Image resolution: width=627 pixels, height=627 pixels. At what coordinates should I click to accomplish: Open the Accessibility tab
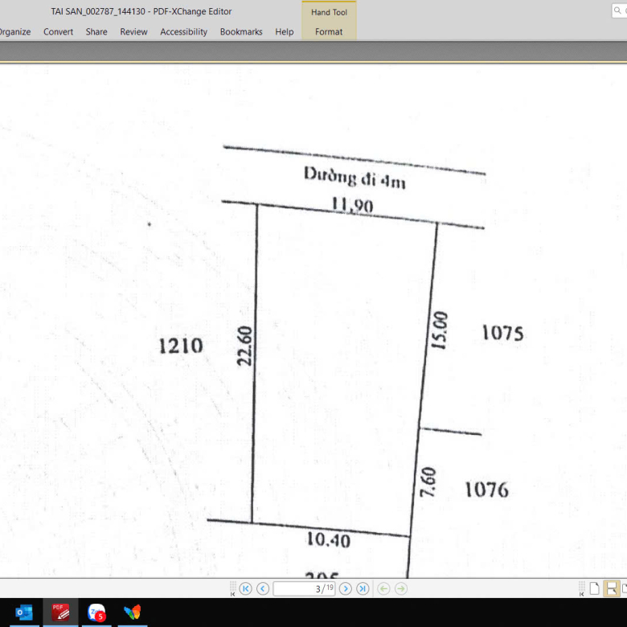(x=183, y=31)
